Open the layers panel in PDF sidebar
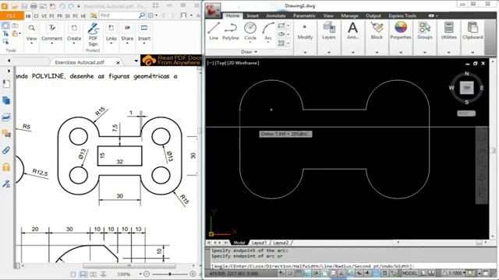 [x=6, y=117]
